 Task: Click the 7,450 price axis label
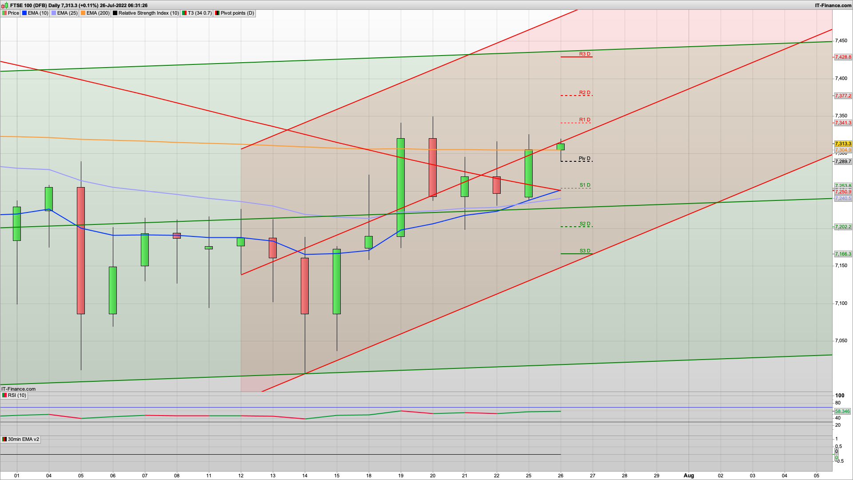click(x=841, y=41)
